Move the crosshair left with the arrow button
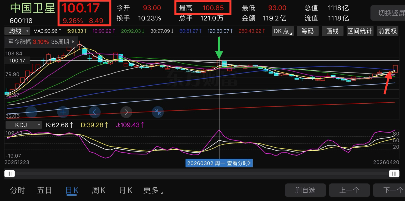This screenshot has height=201, width=405. (95, 112)
